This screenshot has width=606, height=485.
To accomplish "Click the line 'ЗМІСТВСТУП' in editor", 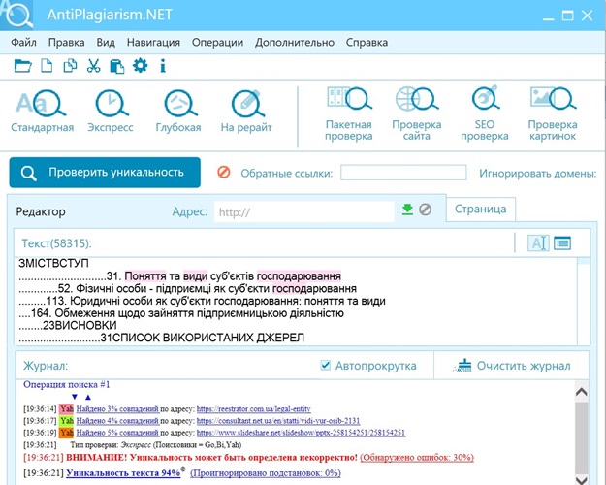I will pyautogui.click(x=53, y=264).
